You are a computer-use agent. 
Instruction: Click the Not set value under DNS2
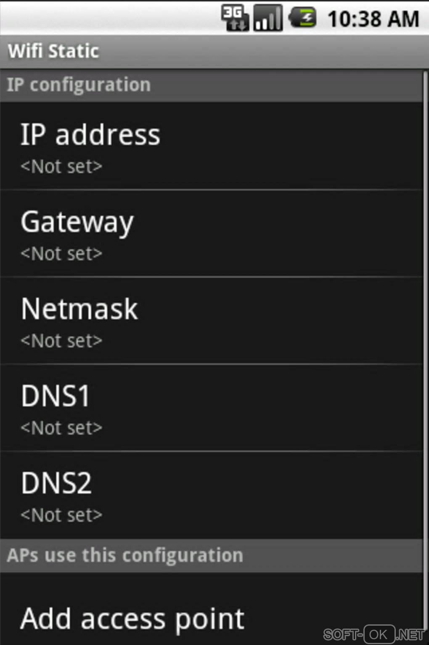pos(61,515)
